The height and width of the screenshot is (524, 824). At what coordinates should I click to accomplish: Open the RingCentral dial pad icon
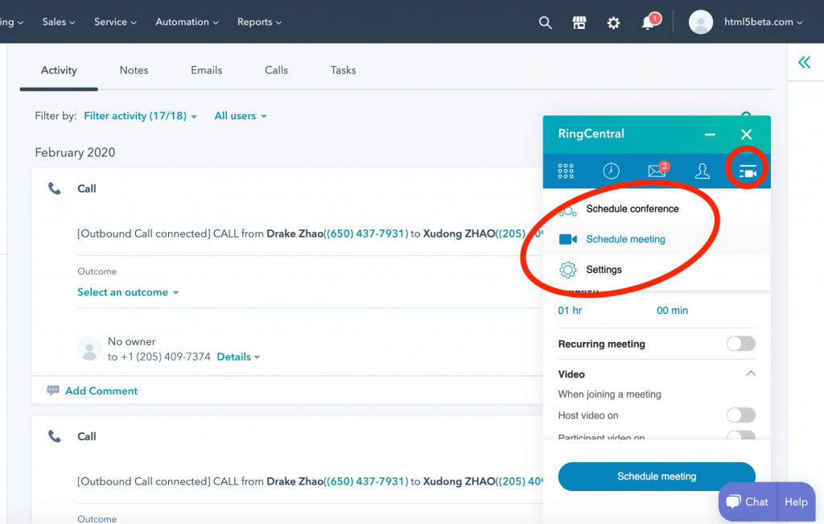click(x=566, y=171)
